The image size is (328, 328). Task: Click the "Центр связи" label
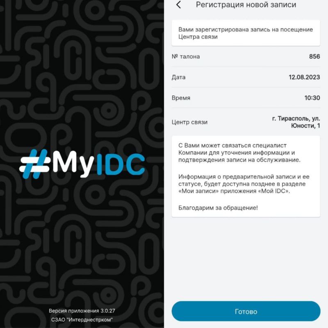click(x=189, y=122)
